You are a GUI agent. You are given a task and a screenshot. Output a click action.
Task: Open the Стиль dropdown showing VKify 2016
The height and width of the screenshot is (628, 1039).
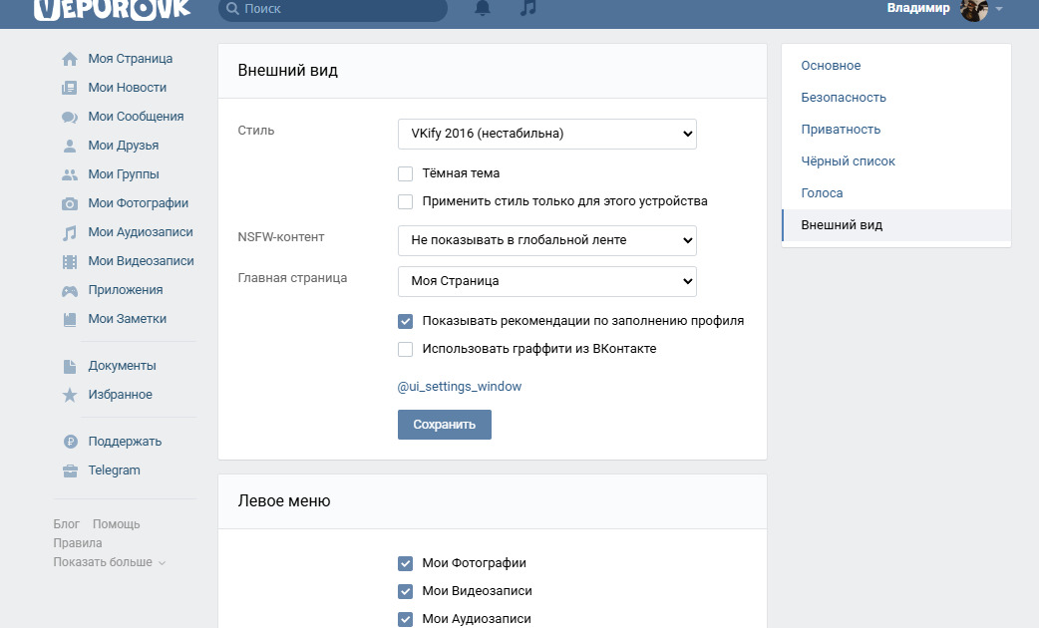[546, 134]
